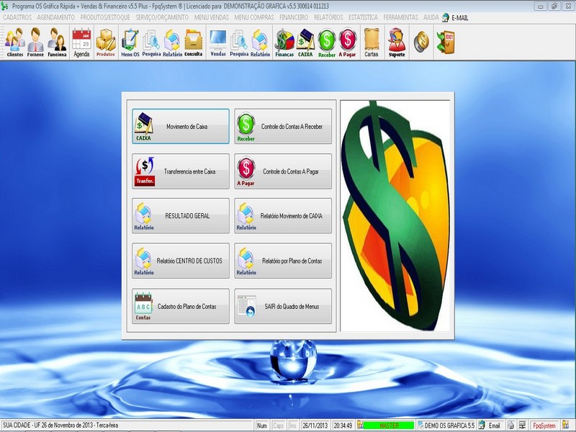Open the Suporte headset icon
Screen dimensions: 576x432
(397, 42)
